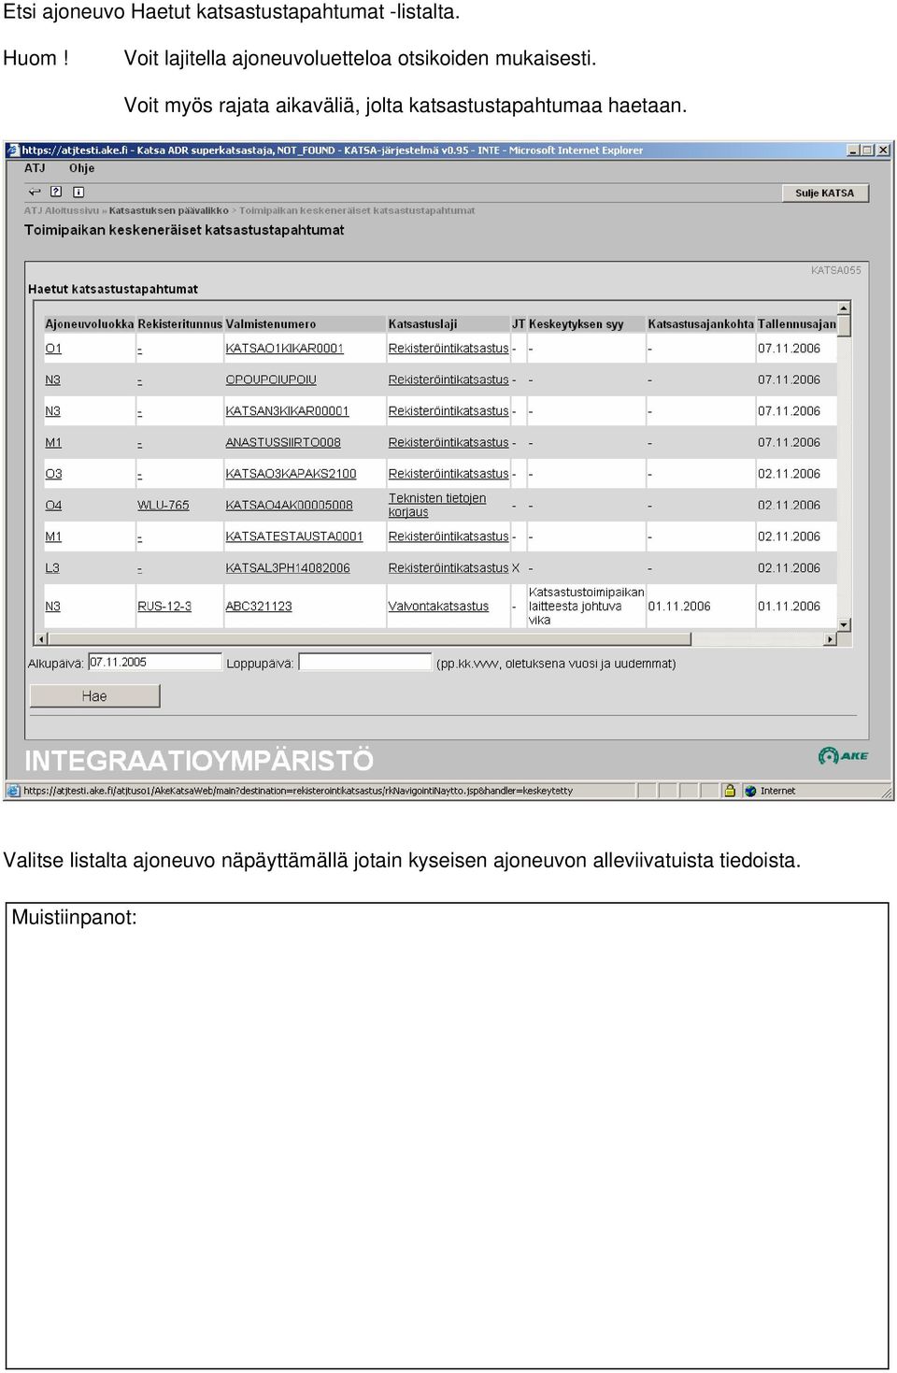Open vehicle class O3 link
Screen dimensions: 897x1373
pyautogui.click(x=53, y=474)
